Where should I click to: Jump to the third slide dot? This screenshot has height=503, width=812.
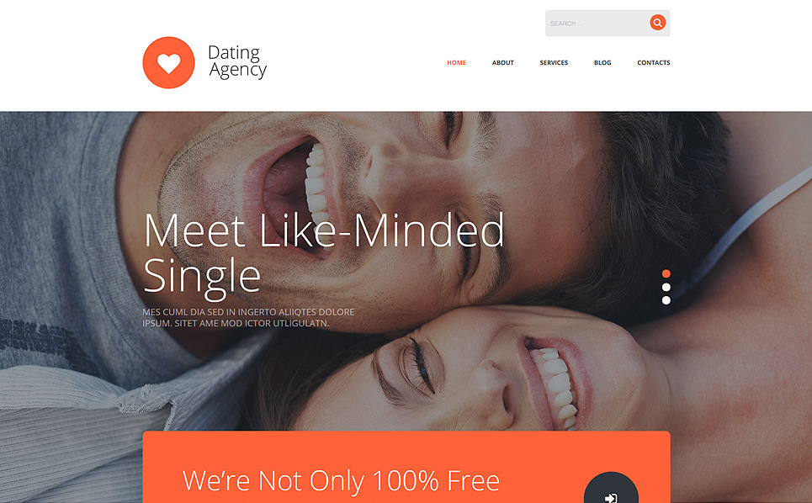click(666, 300)
